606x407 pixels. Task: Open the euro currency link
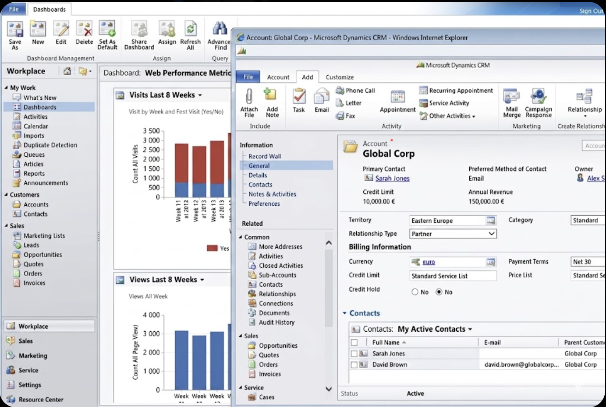(x=429, y=262)
